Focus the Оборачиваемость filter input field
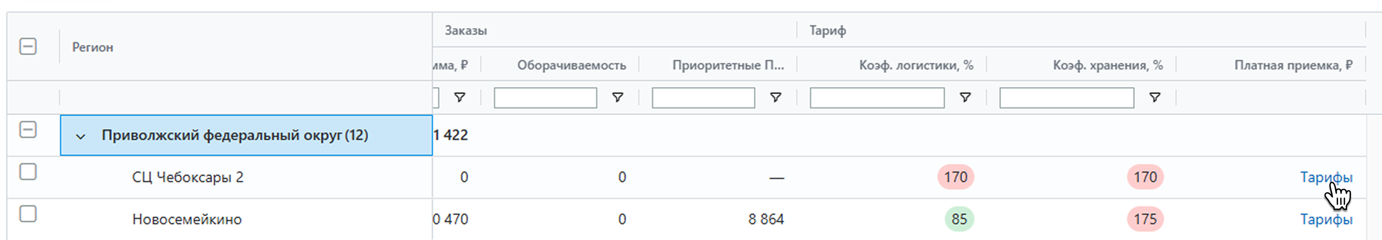Image resolution: width=1382 pixels, height=240 pixels. (545, 98)
